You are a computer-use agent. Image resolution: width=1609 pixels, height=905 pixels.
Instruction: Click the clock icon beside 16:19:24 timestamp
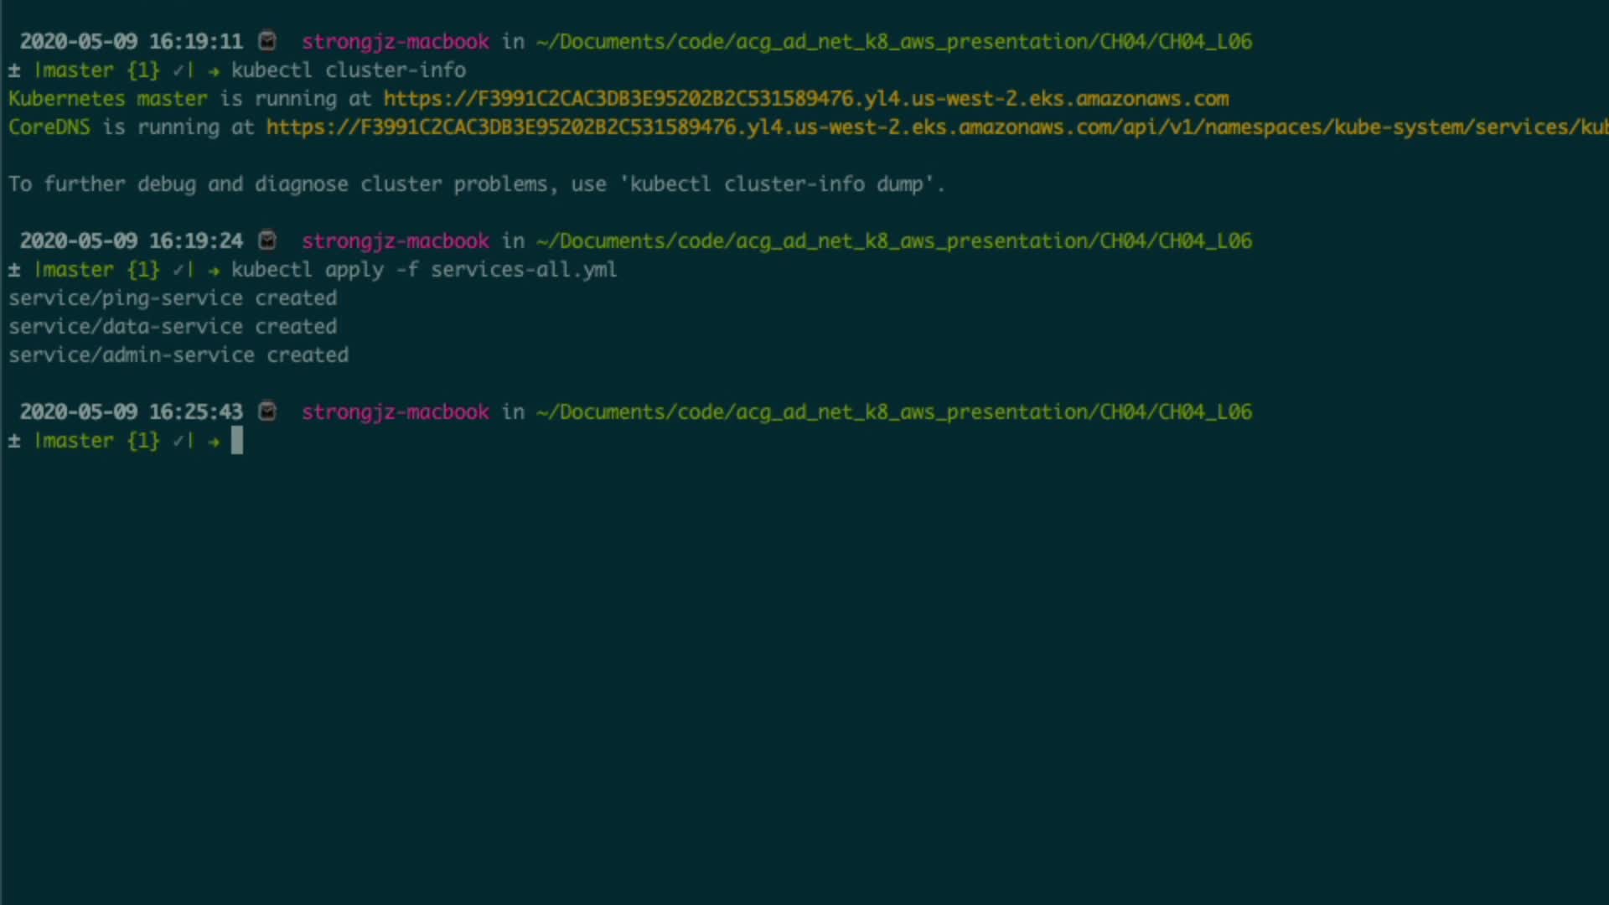[x=267, y=240]
